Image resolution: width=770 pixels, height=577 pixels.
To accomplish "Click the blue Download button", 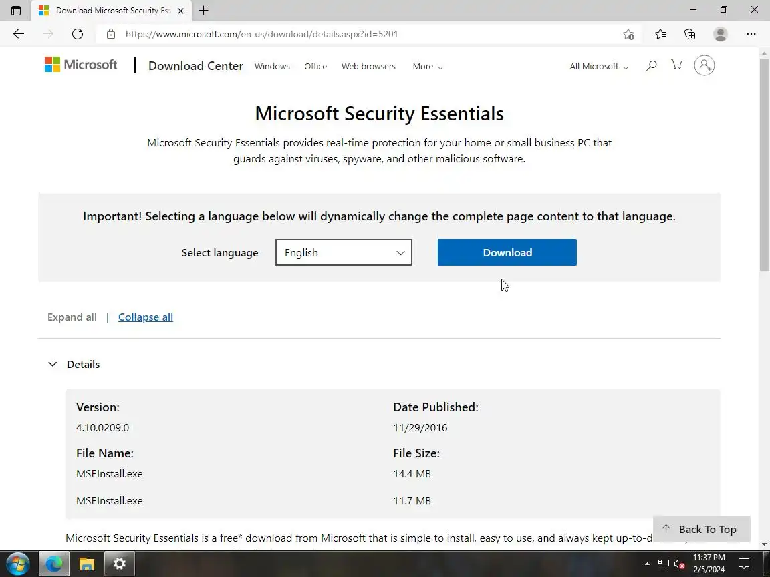I will click(507, 252).
